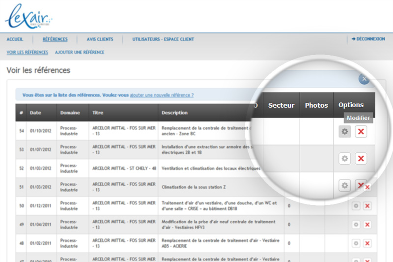Open the AVIS CLIENTS menu
This screenshot has height=262, width=393.
click(x=100, y=39)
